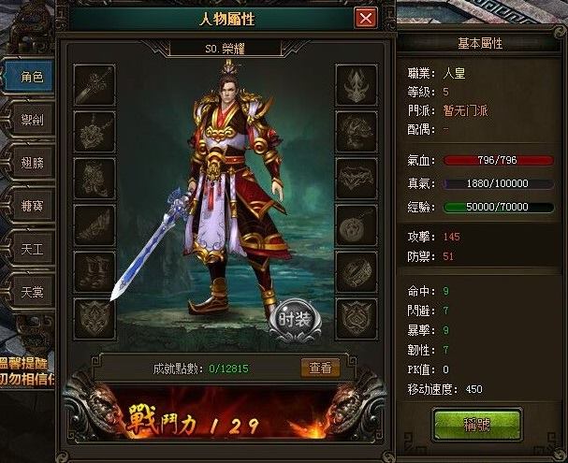Open the 时装 fashion round button

point(295,320)
